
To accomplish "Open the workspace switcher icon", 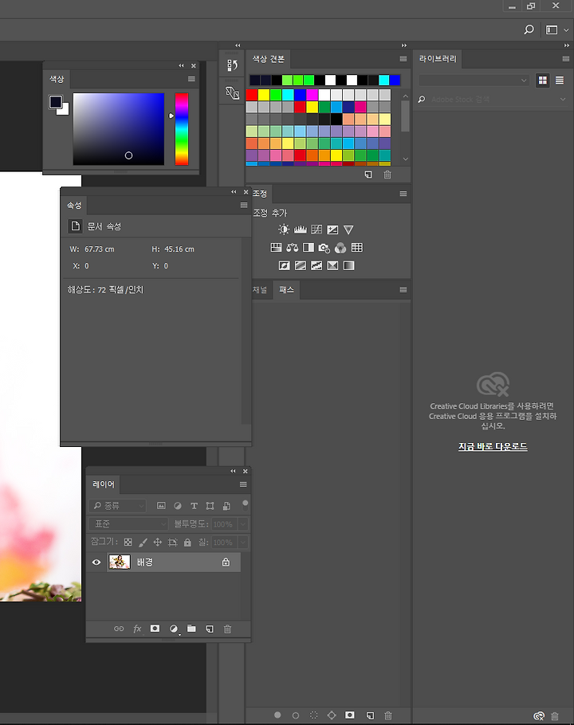I will point(552,29).
